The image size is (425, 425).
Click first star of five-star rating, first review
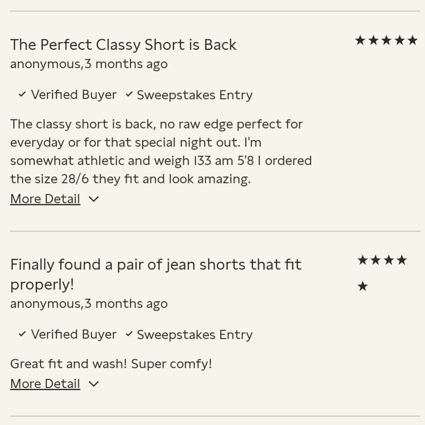360,40
